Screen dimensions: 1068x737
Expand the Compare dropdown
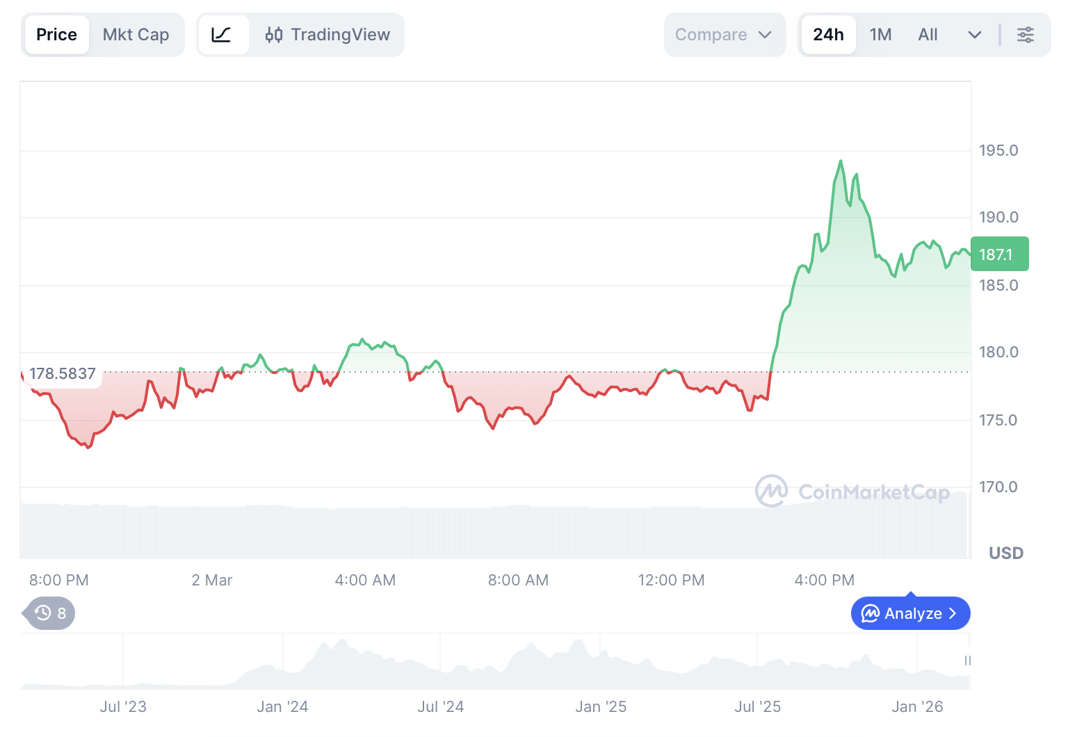724,35
